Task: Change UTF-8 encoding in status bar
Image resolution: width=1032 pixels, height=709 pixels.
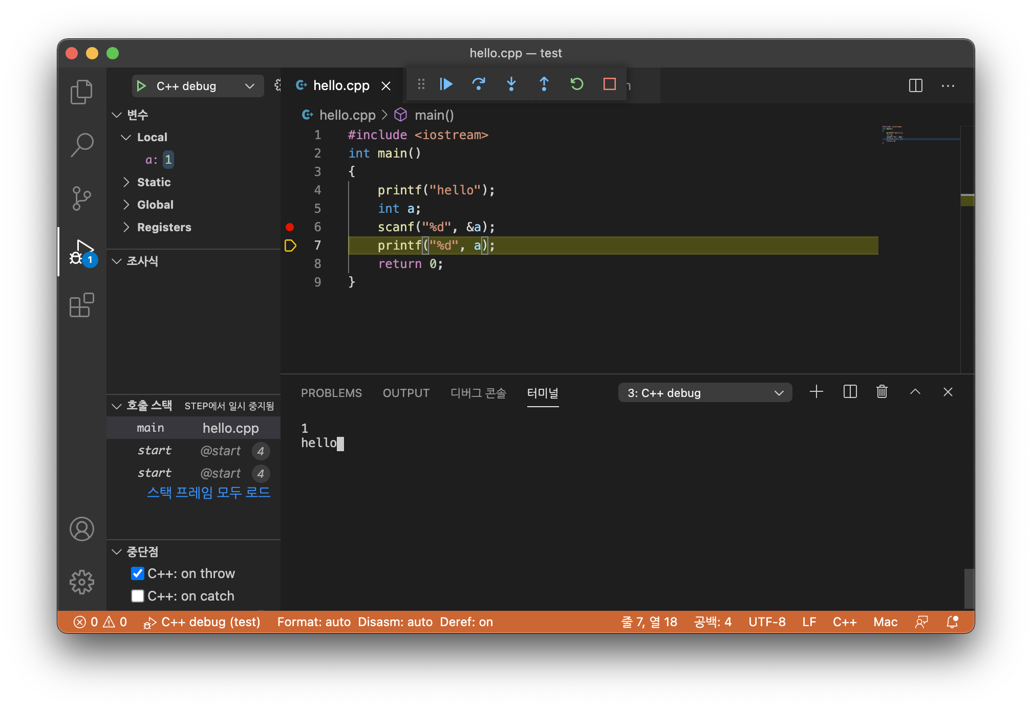Action: point(767,622)
